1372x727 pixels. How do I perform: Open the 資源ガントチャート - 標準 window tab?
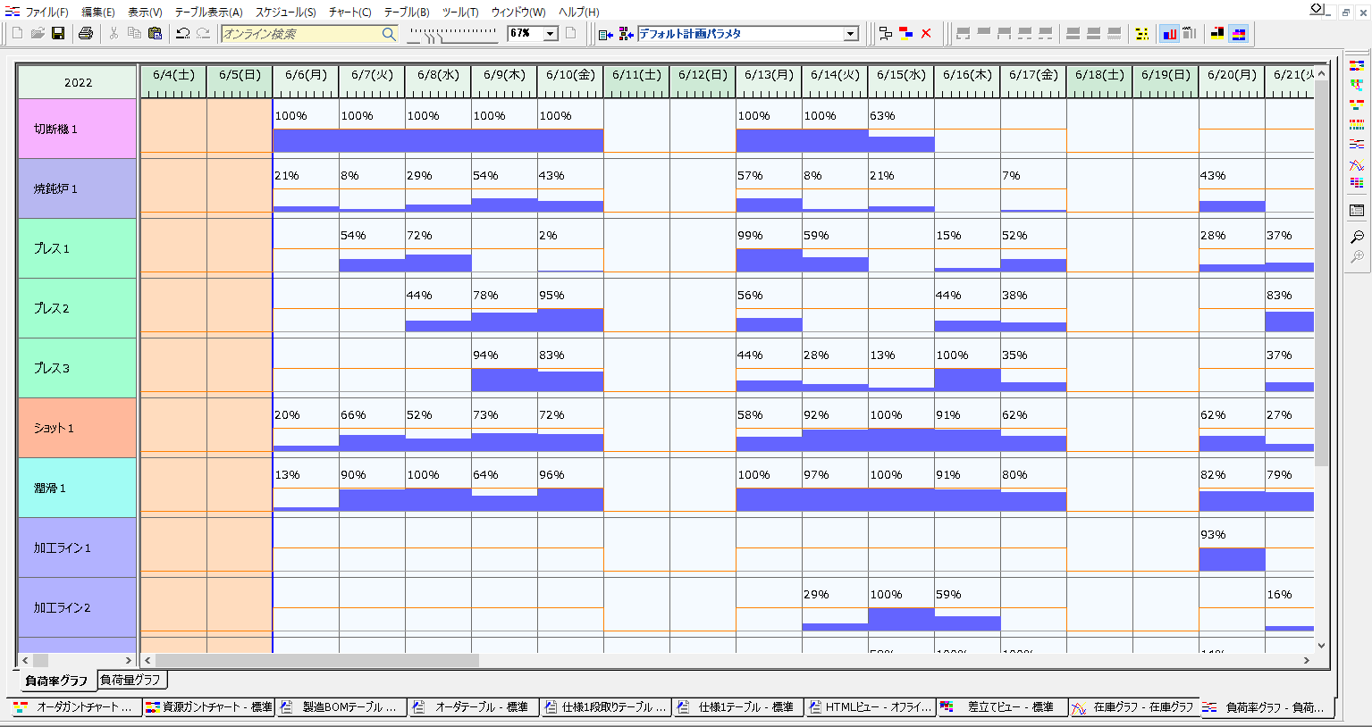pyautogui.click(x=209, y=707)
